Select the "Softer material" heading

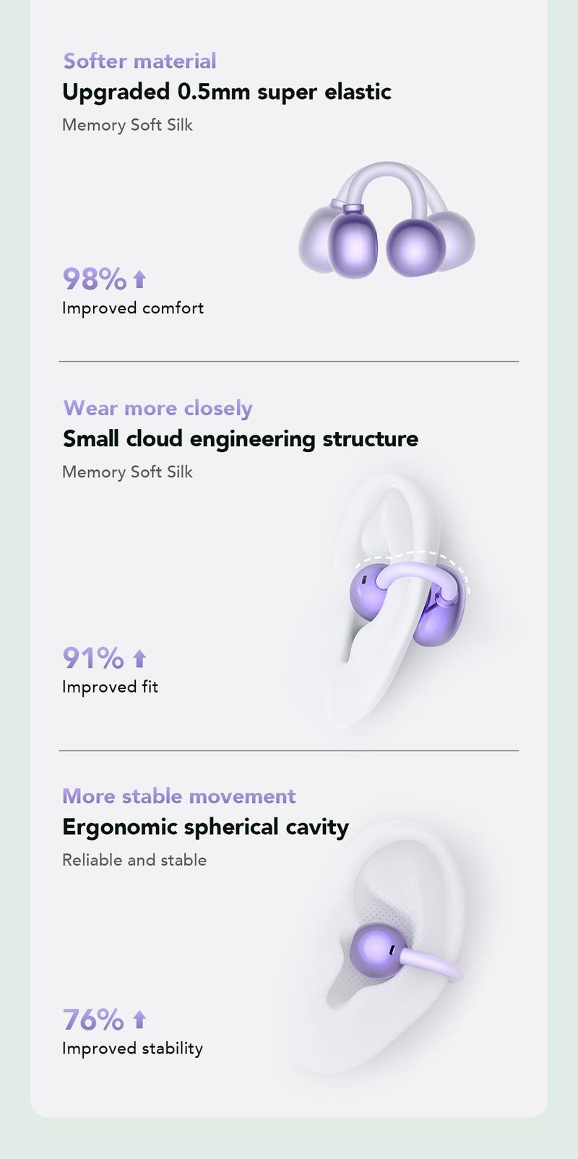coord(139,61)
